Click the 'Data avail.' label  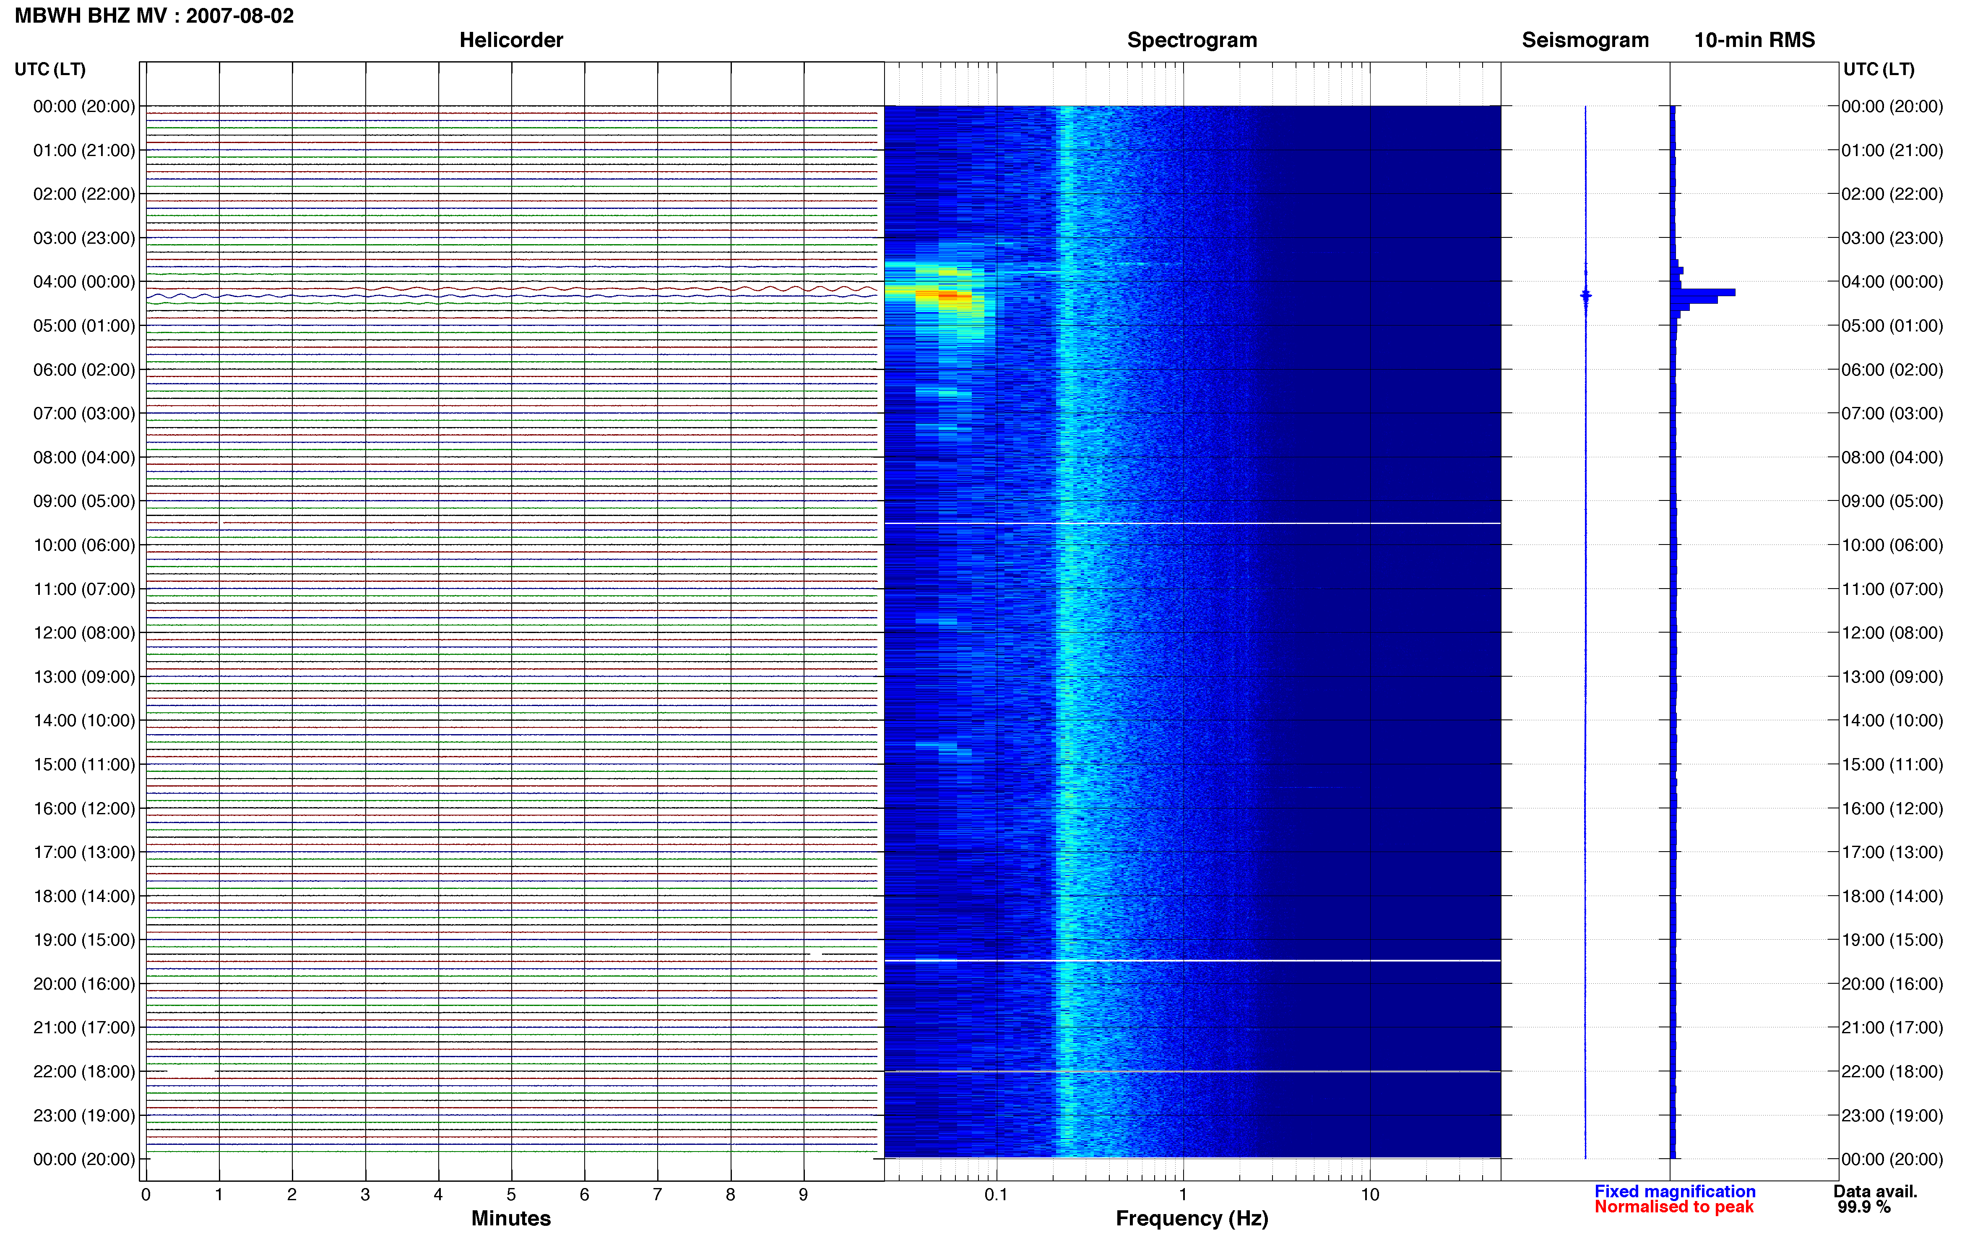pyautogui.click(x=1876, y=1191)
